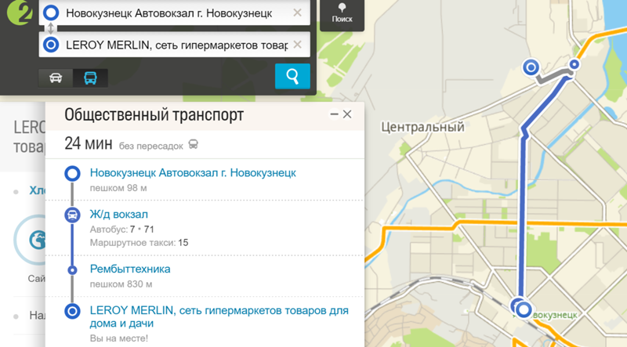627x347 pixels.
Task: Open Новокузнецк Автовокзал link in route
Action: coord(193,172)
